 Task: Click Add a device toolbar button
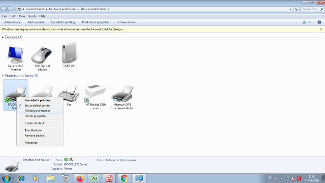click(12, 22)
